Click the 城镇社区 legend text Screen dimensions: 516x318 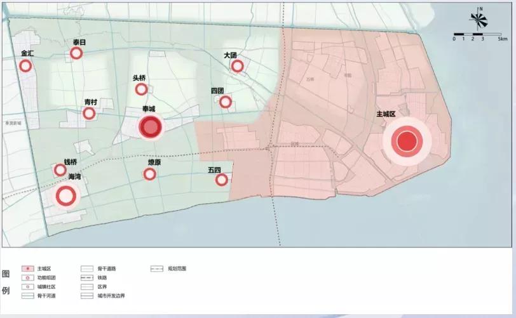[46, 287]
